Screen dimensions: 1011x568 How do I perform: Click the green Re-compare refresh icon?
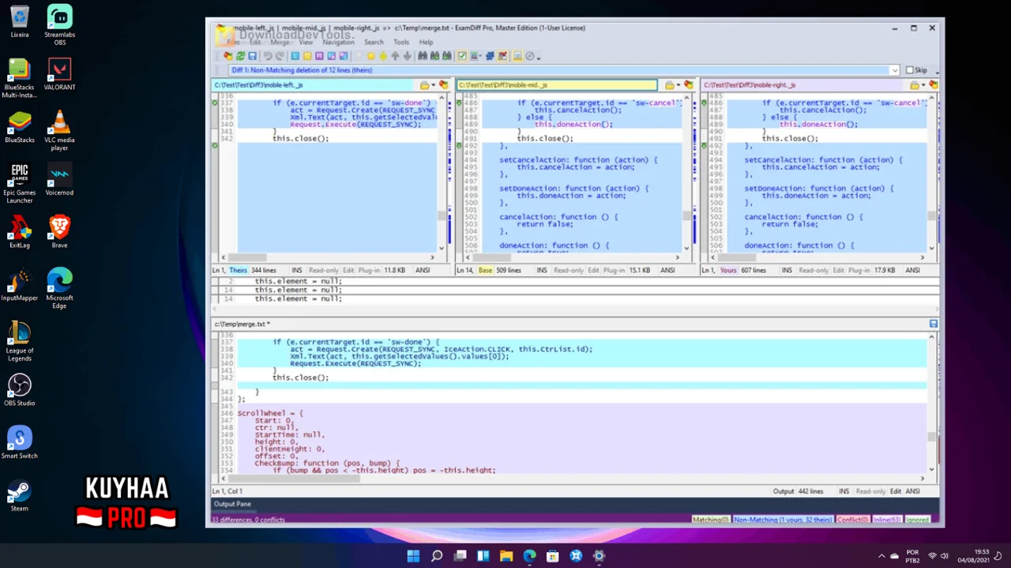tap(240, 56)
